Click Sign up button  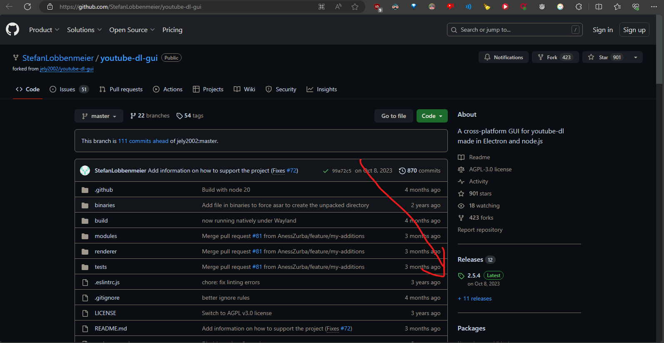click(634, 30)
